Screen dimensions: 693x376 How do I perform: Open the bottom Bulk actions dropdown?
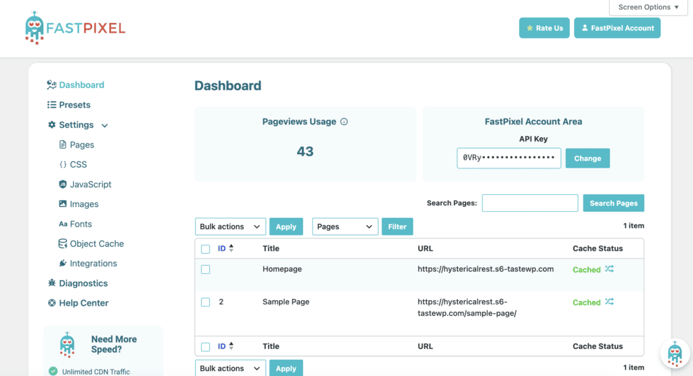(x=230, y=368)
